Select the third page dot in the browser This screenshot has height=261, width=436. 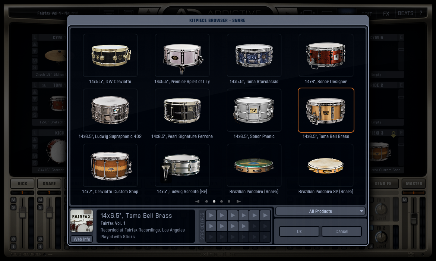coord(222,201)
